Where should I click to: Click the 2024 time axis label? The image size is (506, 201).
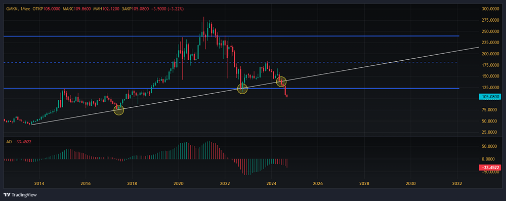pyautogui.click(x=271, y=184)
